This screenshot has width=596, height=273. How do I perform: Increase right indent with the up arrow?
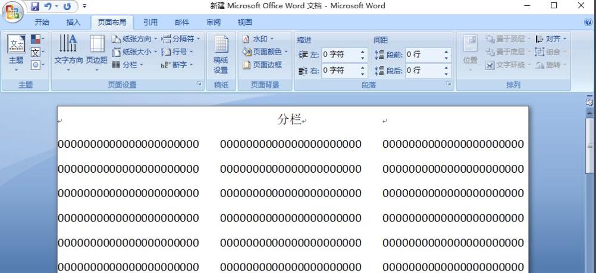[x=363, y=68]
